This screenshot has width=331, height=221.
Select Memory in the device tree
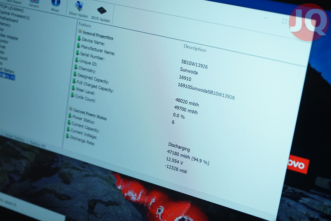click(x=5, y=25)
